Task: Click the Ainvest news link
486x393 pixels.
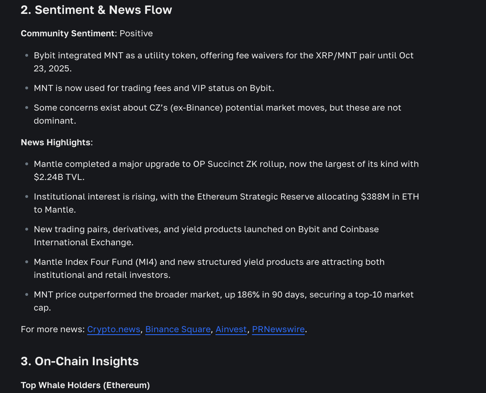Action: pos(231,329)
